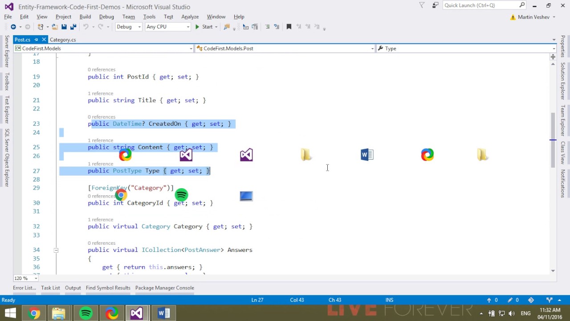Uncomment the selected lines icon
This screenshot has width=570, height=321.
coord(276,27)
